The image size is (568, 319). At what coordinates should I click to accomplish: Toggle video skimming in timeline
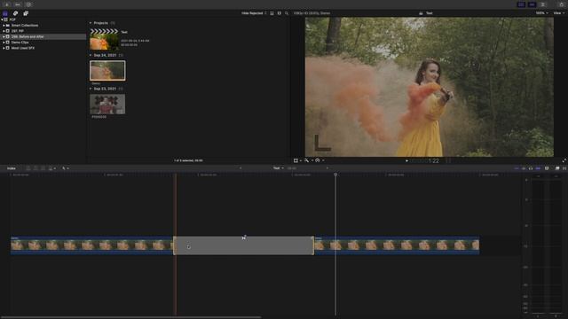tap(517, 168)
